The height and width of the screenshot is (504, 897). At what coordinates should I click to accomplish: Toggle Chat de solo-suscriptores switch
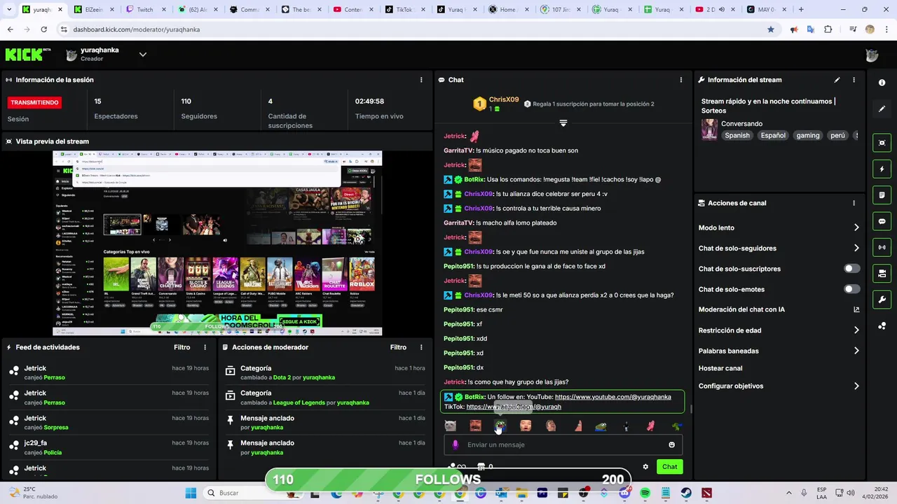tap(851, 269)
